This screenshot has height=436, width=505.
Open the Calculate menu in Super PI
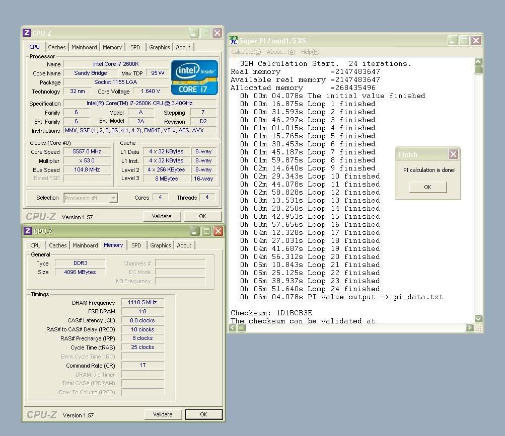point(246,52)
